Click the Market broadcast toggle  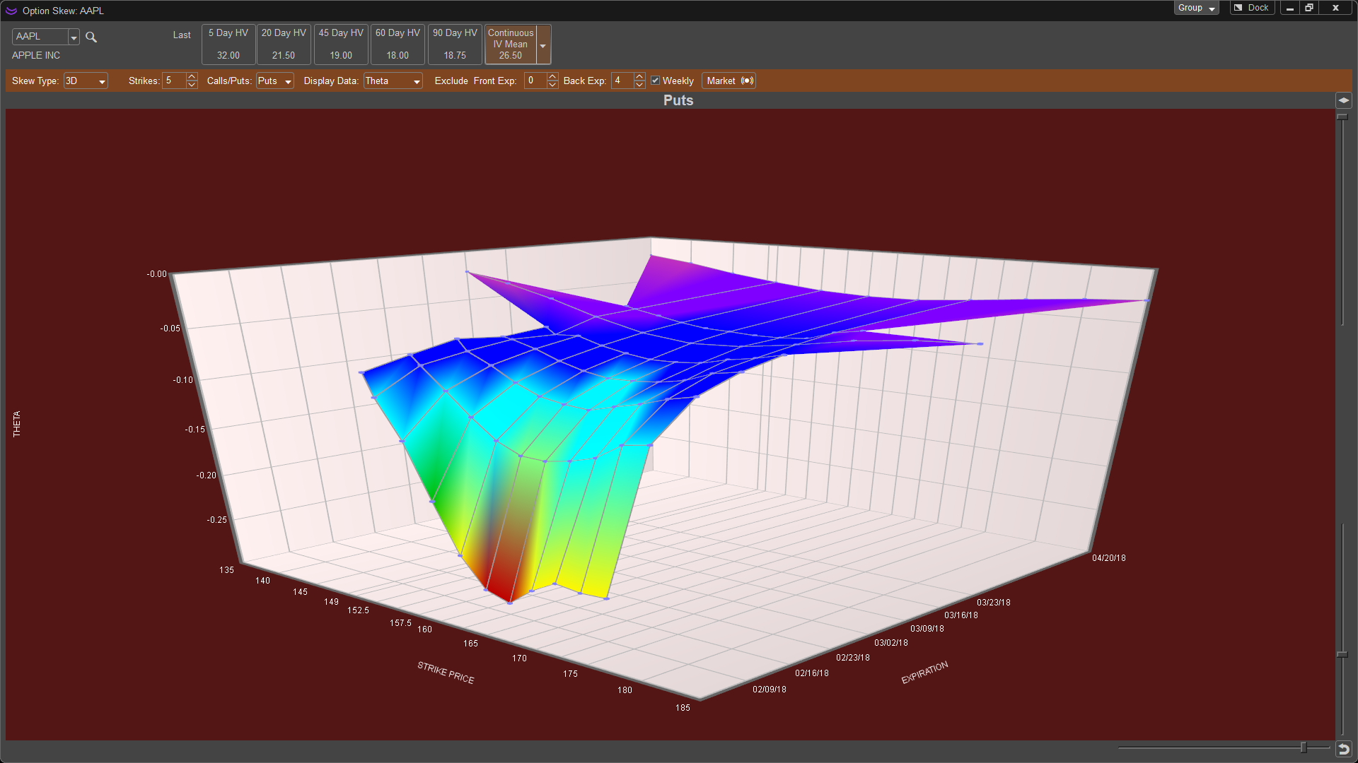click(x=729, y=81)
